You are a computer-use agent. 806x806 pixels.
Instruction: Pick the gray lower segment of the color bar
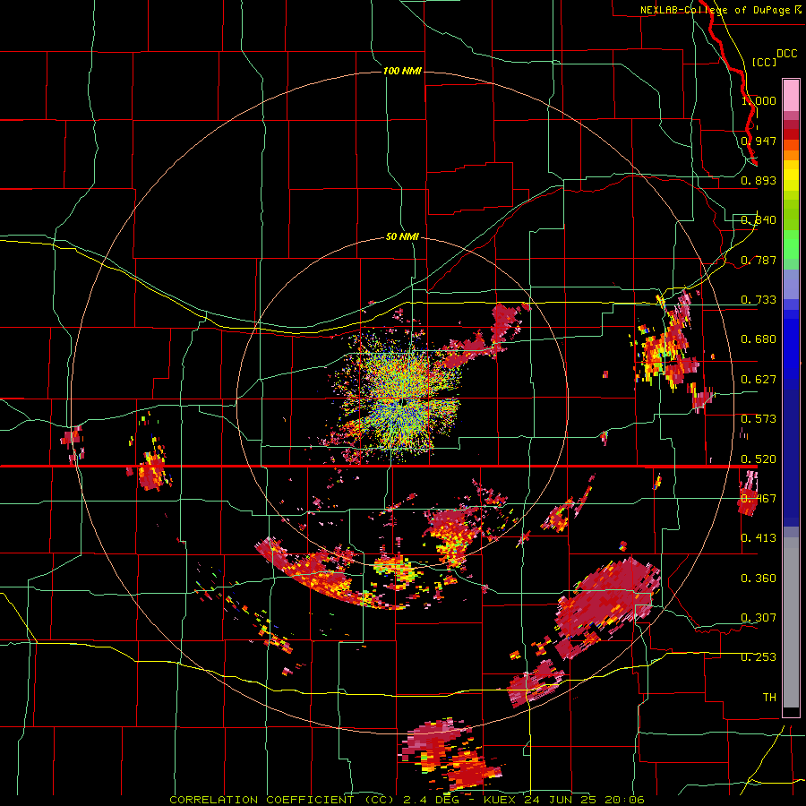pos(791,622)
